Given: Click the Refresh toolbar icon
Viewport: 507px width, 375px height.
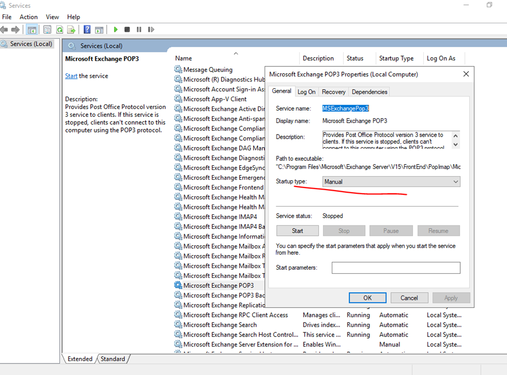Looking at the screenshot, I should 59,30.
